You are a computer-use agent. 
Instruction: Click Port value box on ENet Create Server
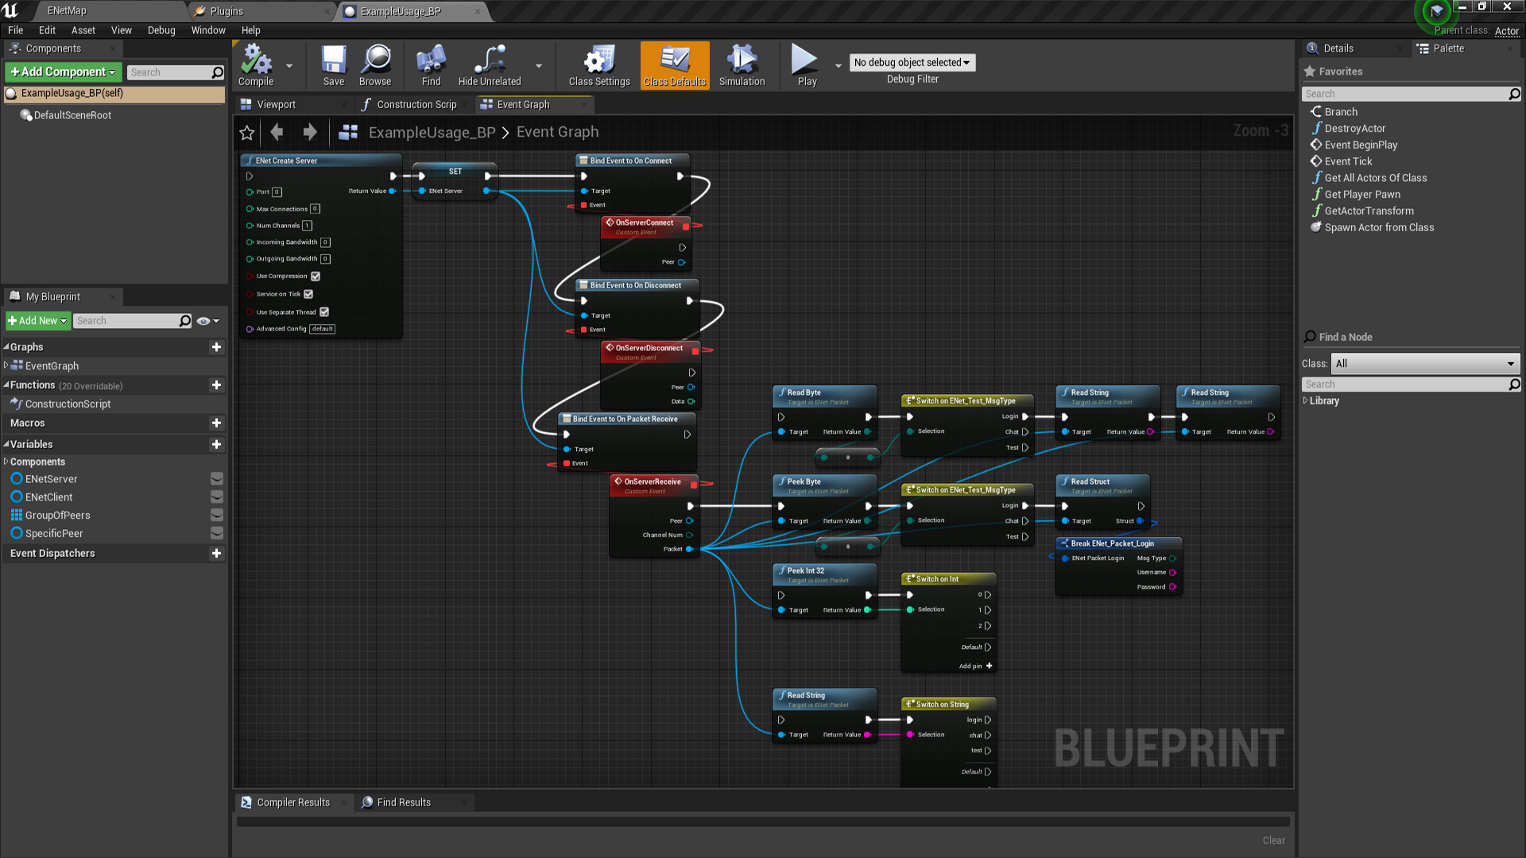pos(277,192)
